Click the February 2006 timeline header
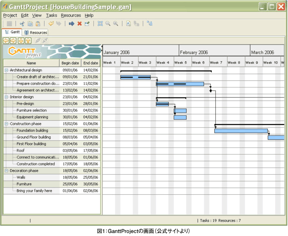This screenshot has width=288, height=236. pos(214,50)
